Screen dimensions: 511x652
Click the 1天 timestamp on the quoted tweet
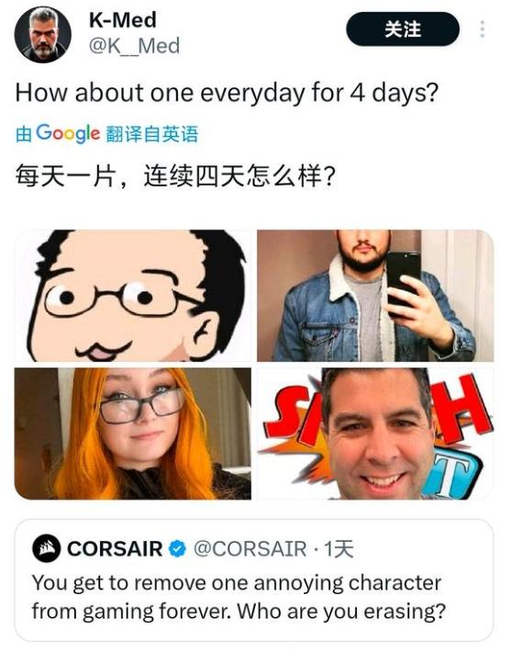[339, 549]
